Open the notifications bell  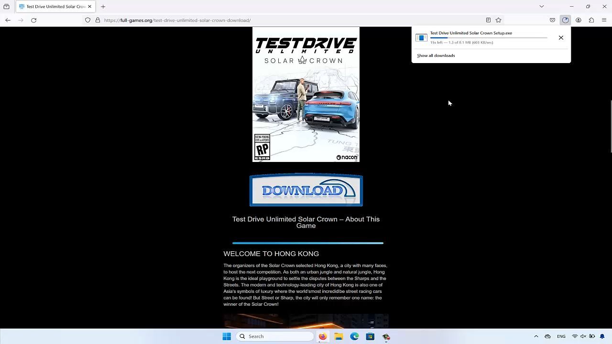coord(602,336)
